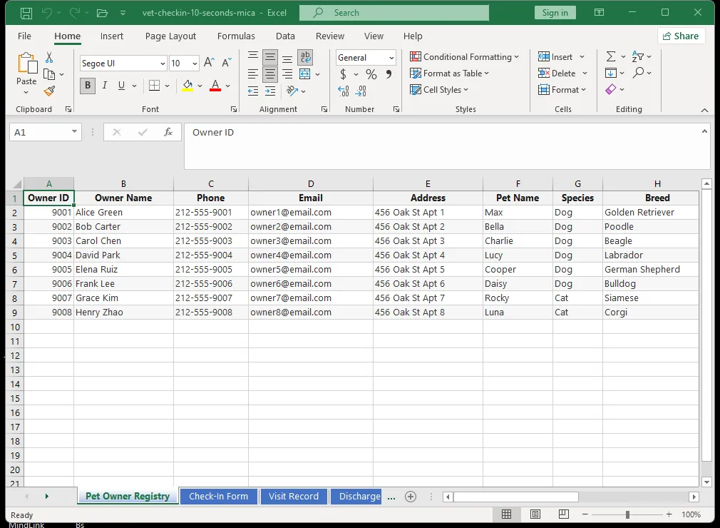
Task: Click the Wrap Text icon
Action: pos(305,57)
